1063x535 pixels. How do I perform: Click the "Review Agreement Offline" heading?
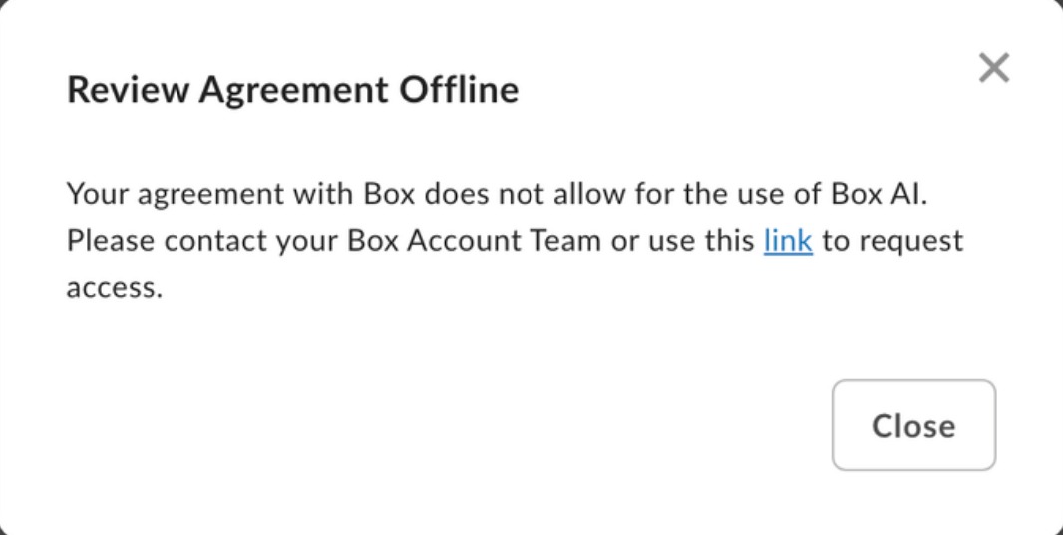pos(292,90)
